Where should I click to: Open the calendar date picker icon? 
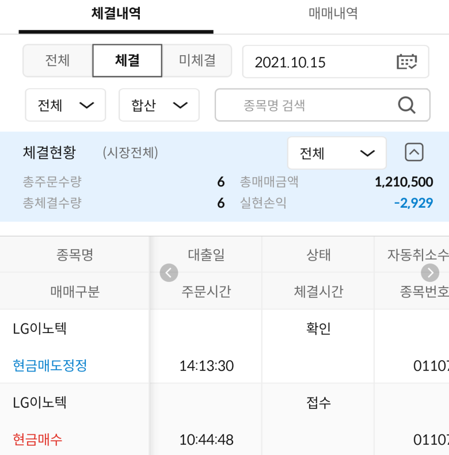(406, 62)
